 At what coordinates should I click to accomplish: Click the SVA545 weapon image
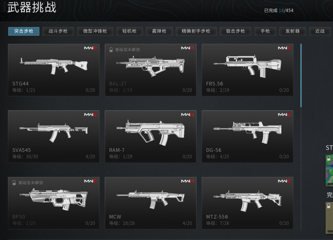coord(54,132)
